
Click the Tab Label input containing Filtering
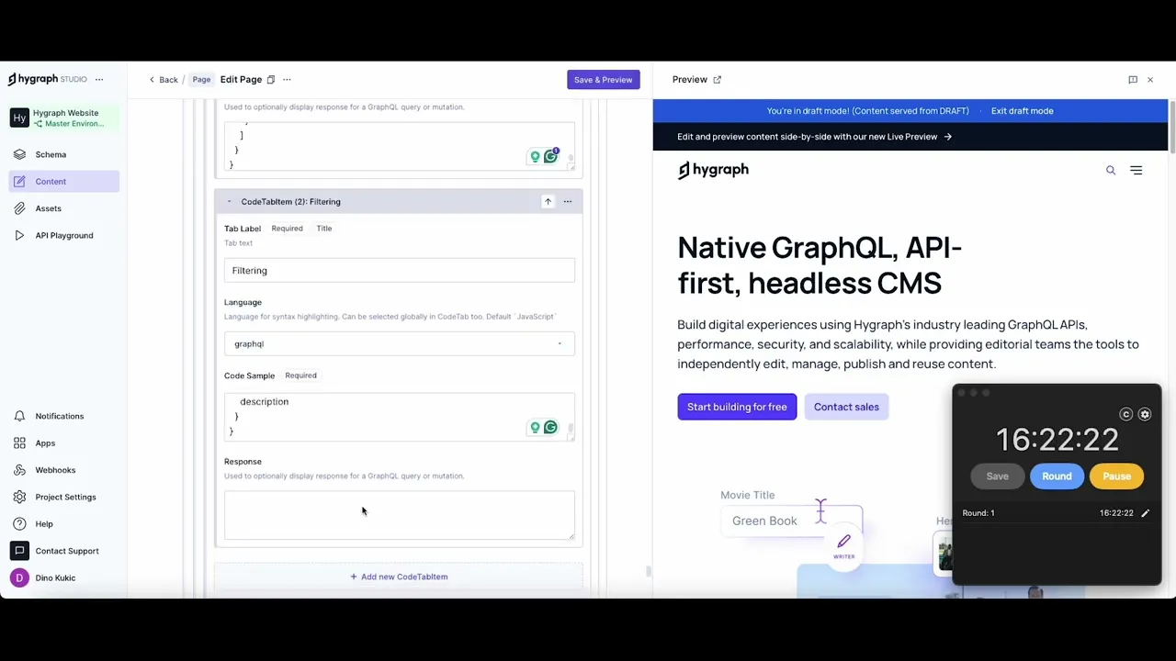tap(399, 270)
